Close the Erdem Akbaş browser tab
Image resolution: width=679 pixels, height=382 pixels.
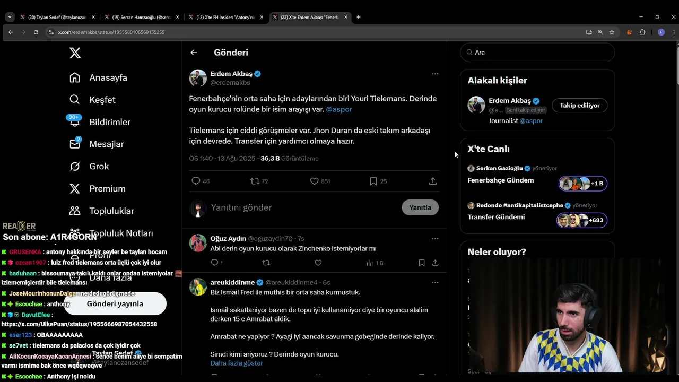(346, 17)
